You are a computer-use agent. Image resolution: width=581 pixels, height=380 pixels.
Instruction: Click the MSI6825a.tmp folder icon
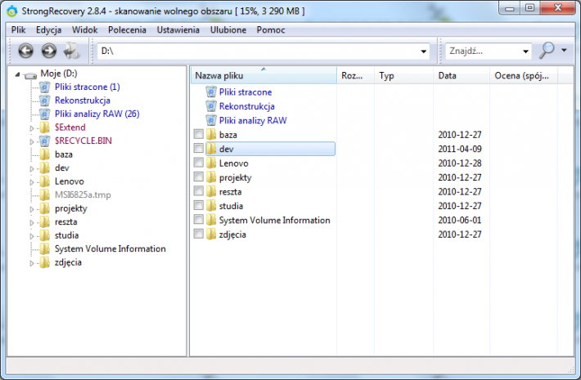[44, 194]
